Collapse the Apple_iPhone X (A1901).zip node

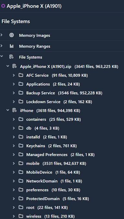(8, 66)
